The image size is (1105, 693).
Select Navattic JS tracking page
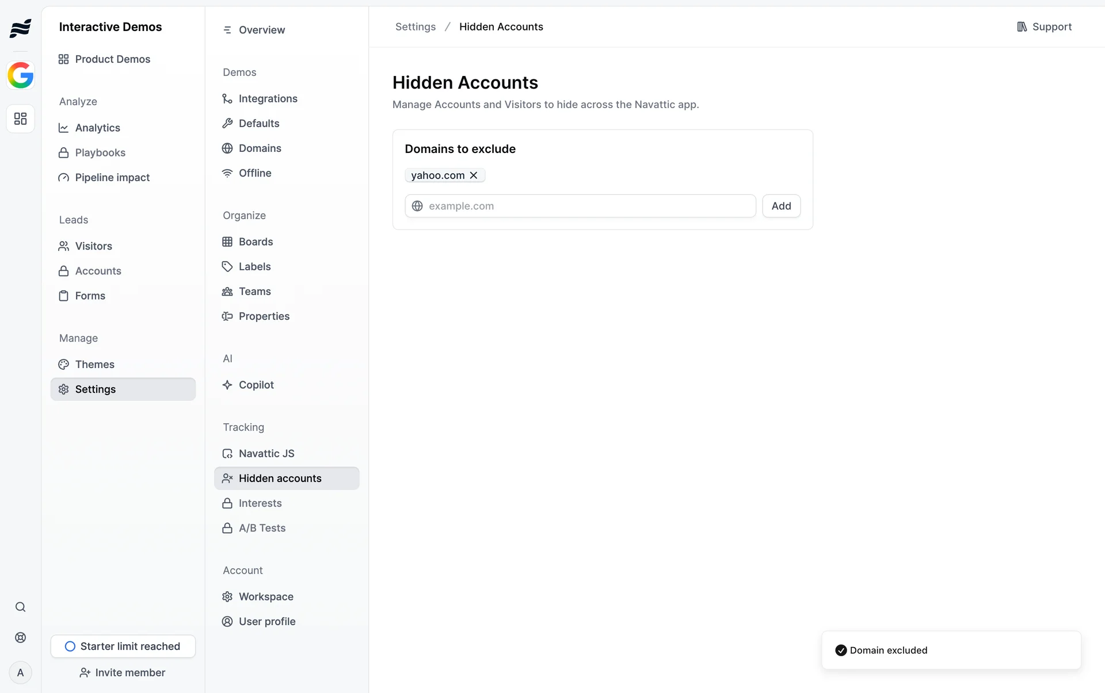tap(266, 454)
